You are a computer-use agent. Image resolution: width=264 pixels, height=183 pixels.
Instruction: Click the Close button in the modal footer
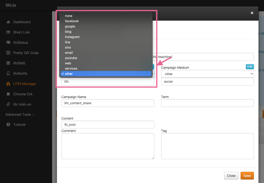(x=231, y=176)
